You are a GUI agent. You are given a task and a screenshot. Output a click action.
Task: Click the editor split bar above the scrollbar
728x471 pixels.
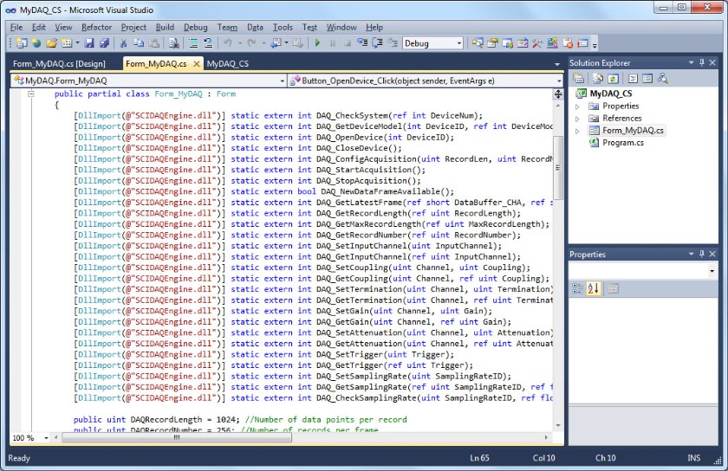[558, 94]
